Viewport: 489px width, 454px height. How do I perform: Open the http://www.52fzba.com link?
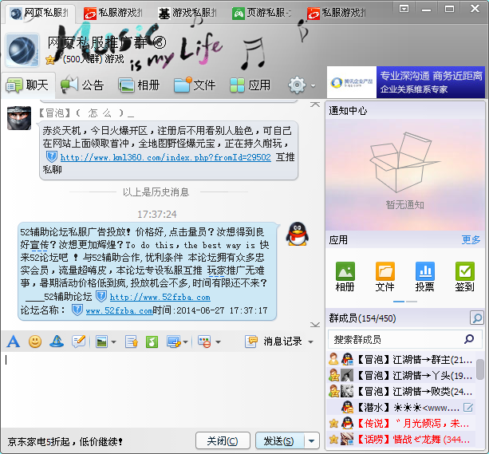tap(160, 297)
